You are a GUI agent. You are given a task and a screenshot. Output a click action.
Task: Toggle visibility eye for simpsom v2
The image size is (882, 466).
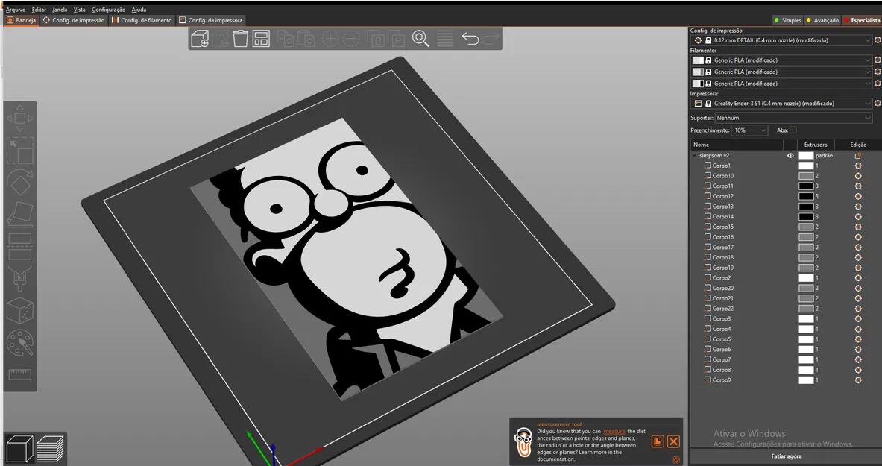point(790,155)
